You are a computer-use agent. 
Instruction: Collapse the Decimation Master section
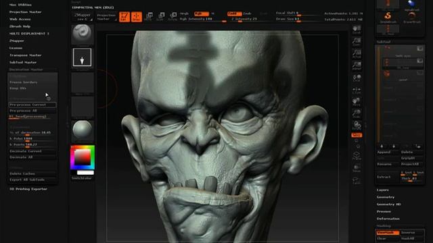26,70
